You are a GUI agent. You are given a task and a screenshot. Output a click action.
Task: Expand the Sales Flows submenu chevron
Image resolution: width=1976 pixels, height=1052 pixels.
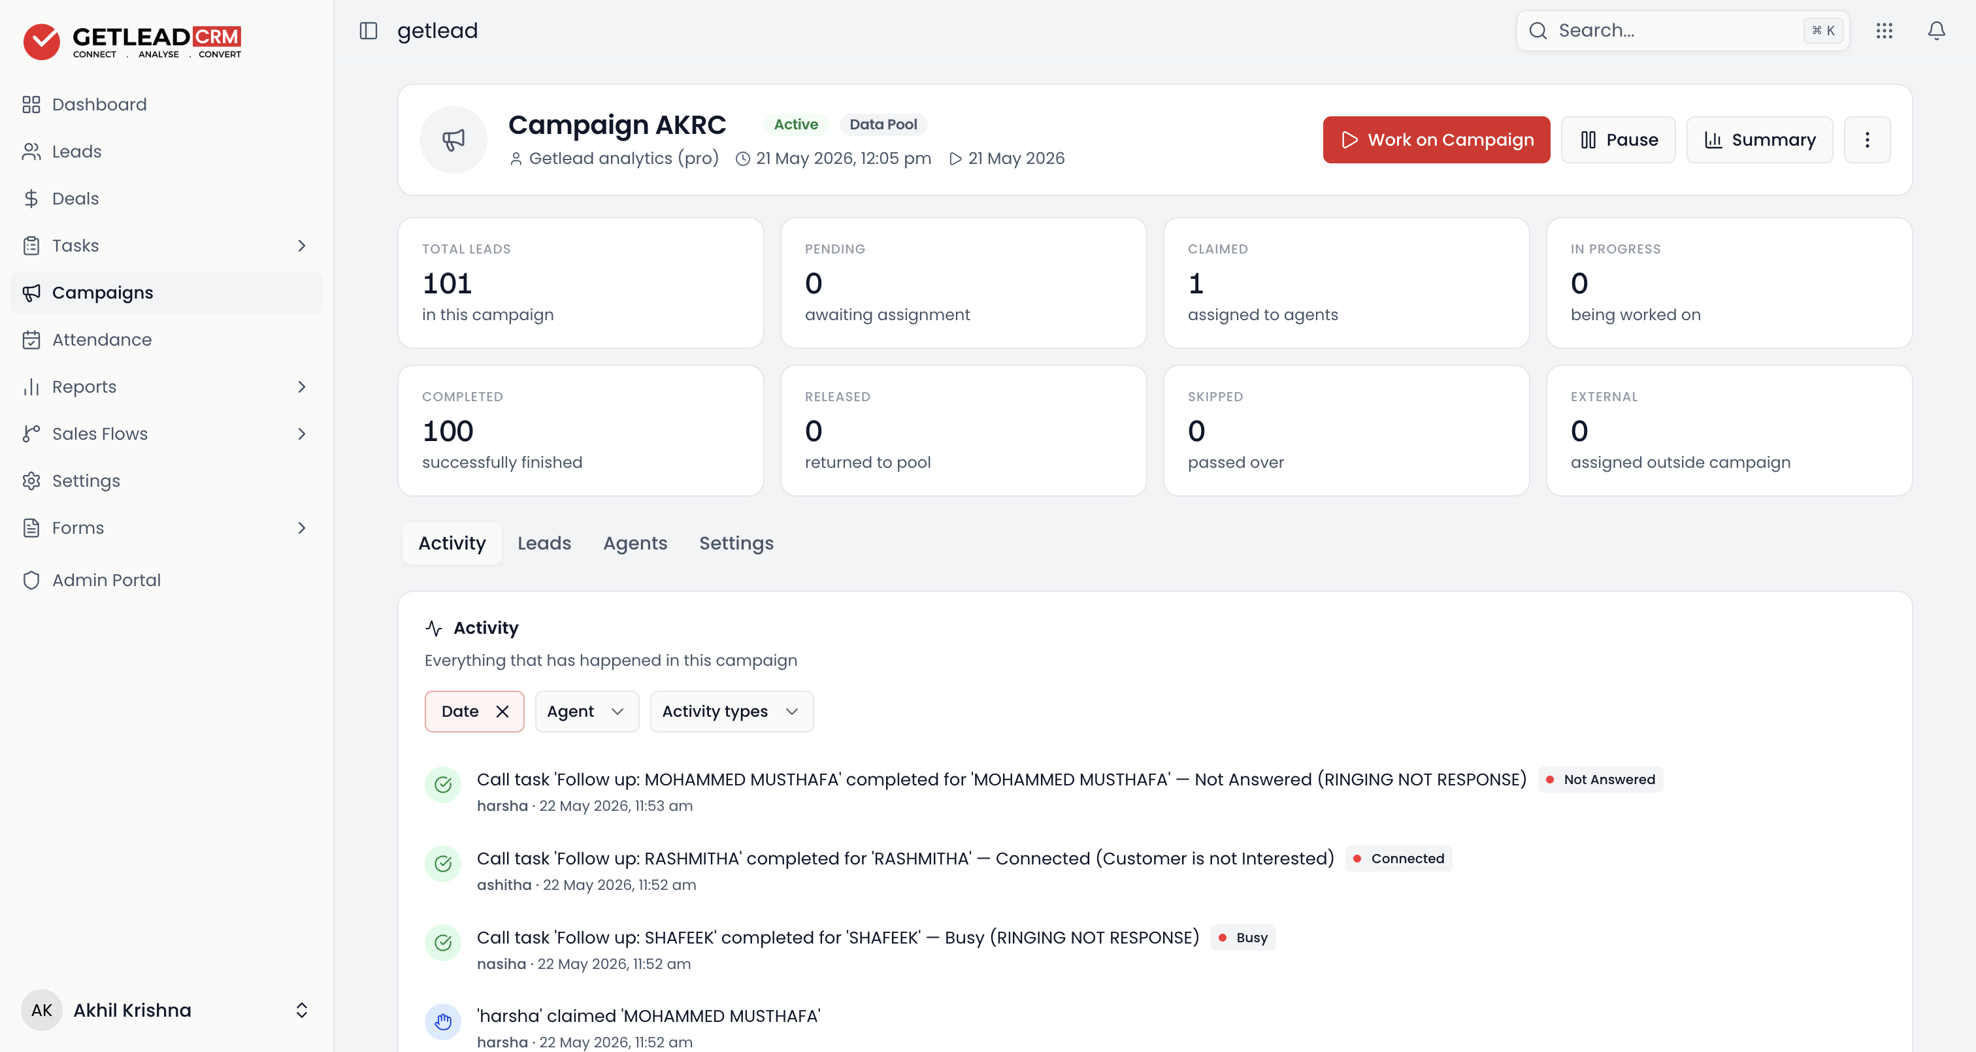301,433
